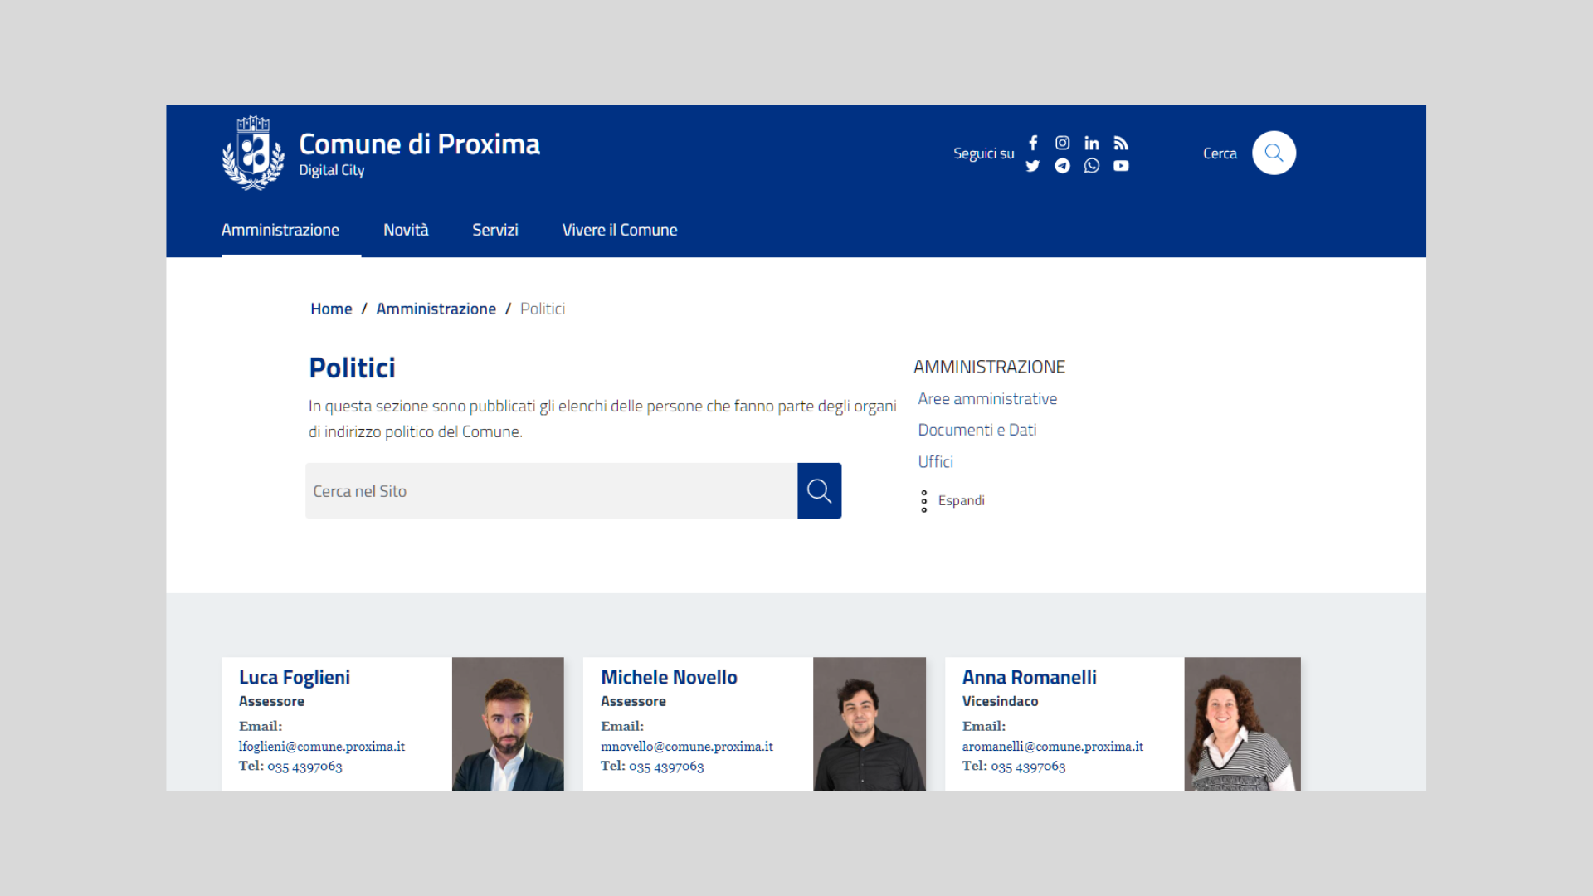Open the LinkedIn social icon

[1092, 143]
